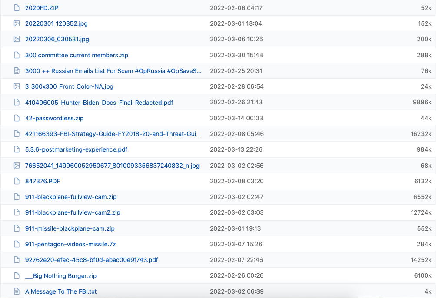436x298 pixels.
Task: Click the image icon beside 20220301_120352.jpg
Action: (x=17, y=23)
